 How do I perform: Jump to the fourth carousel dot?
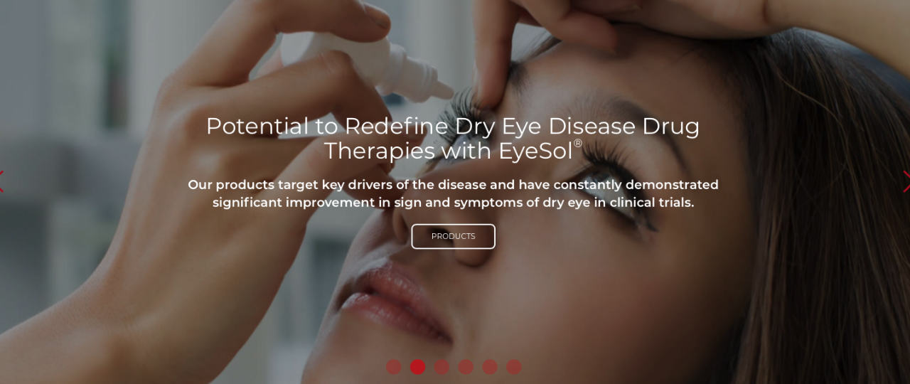466,367
